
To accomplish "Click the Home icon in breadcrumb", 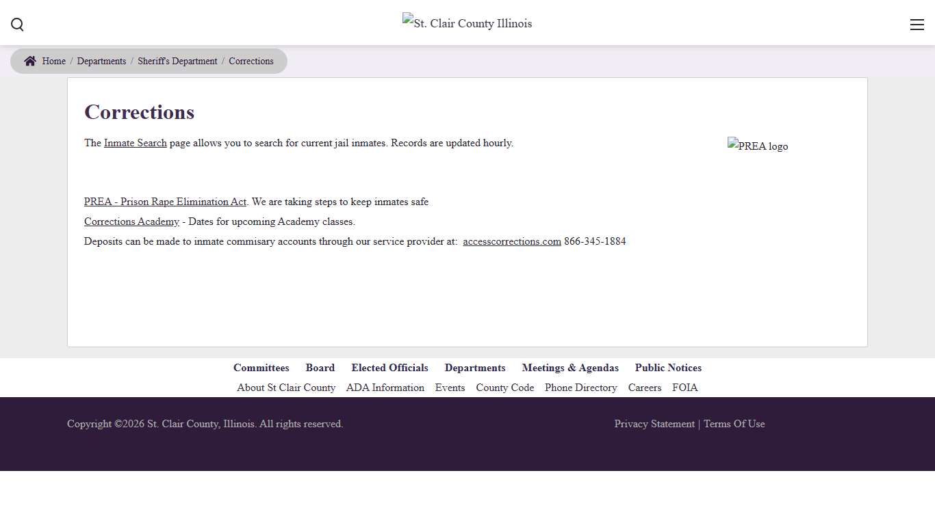I will tap(30, 61).
